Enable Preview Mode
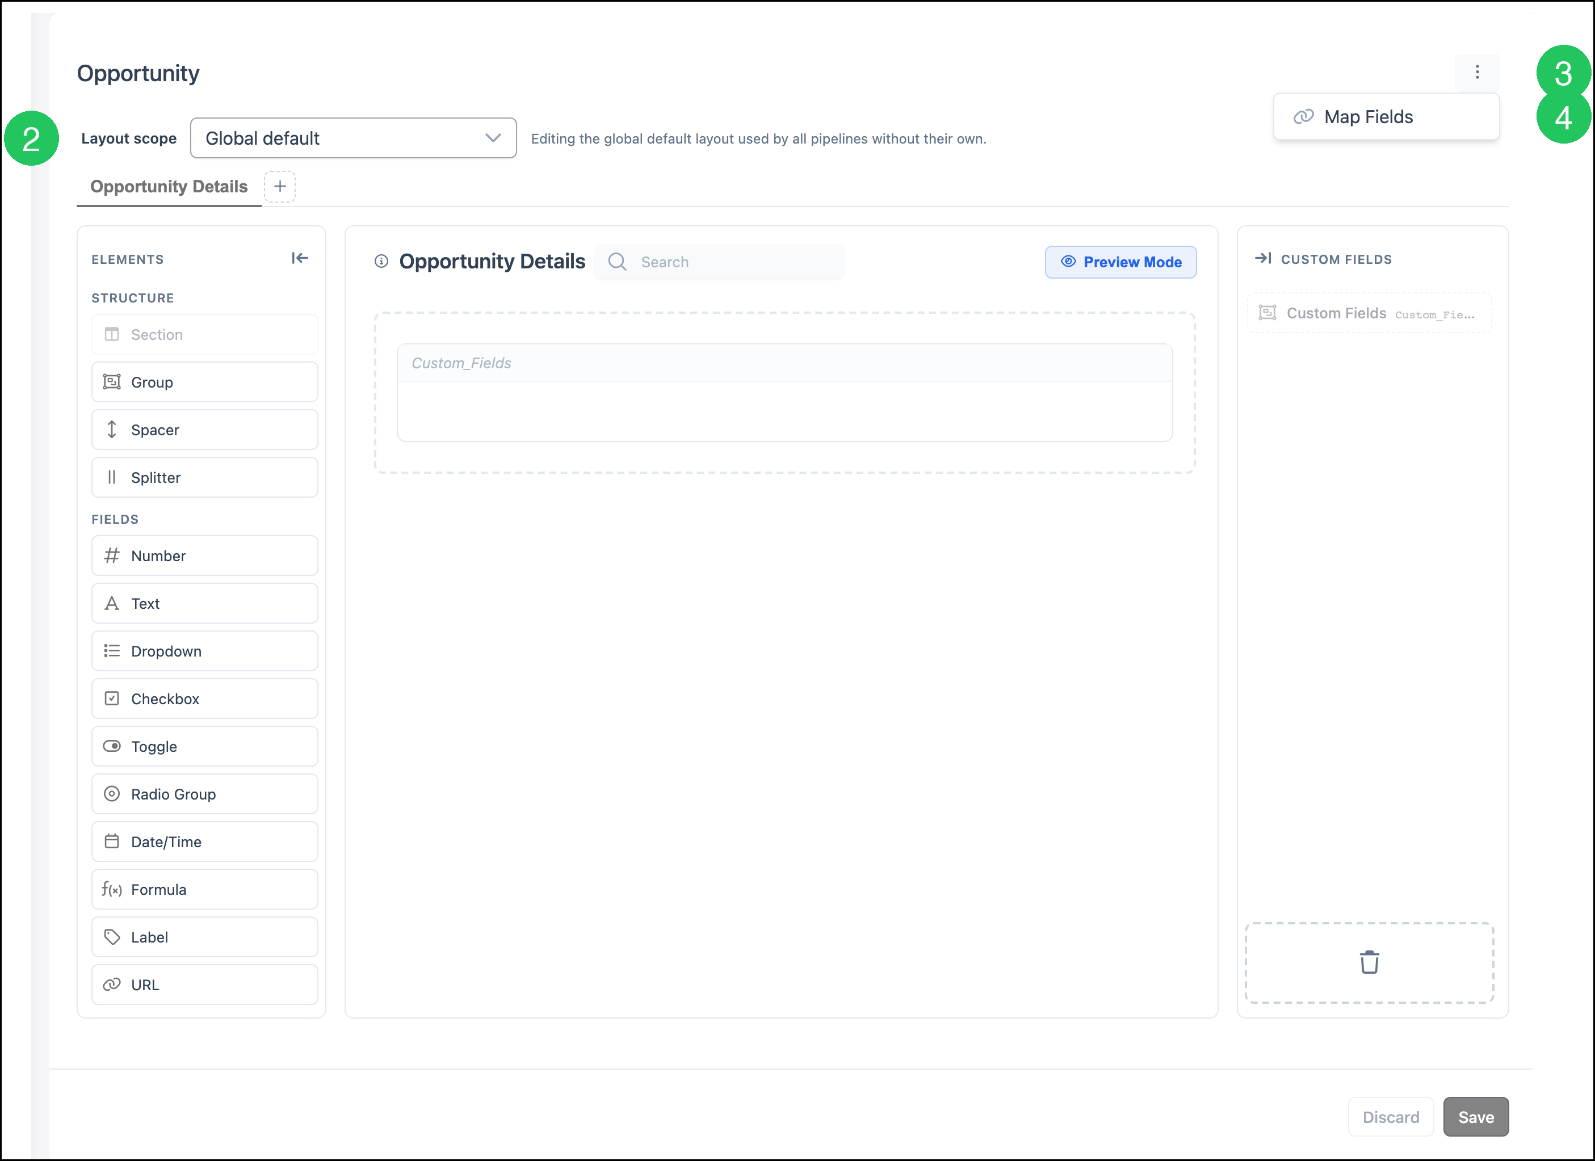Viewport: 1595px width, 1161px height. (x=1120, y=262)
